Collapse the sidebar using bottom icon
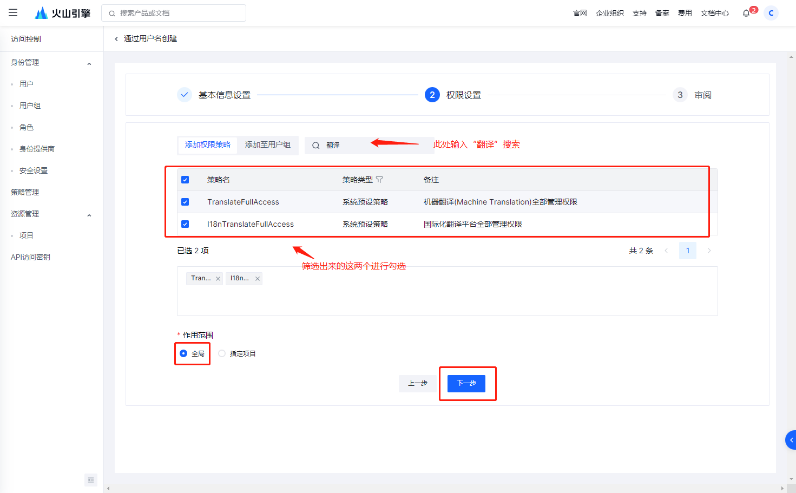 (x=91, y=480)
